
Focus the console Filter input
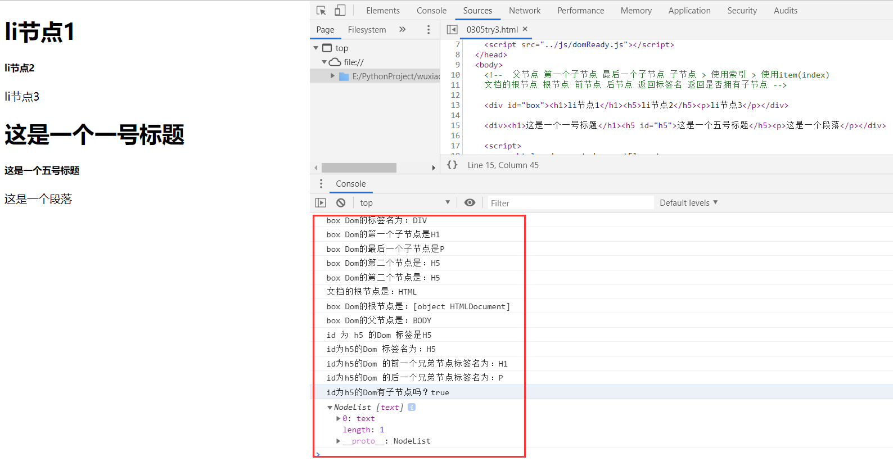570,203
